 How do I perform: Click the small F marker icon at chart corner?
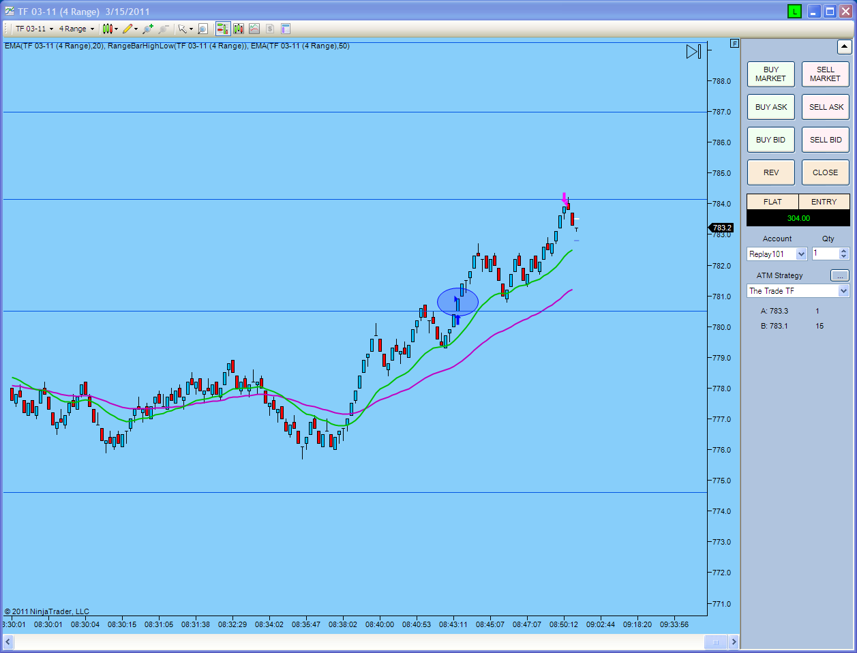pyautogui.click(x=734, y=43)
